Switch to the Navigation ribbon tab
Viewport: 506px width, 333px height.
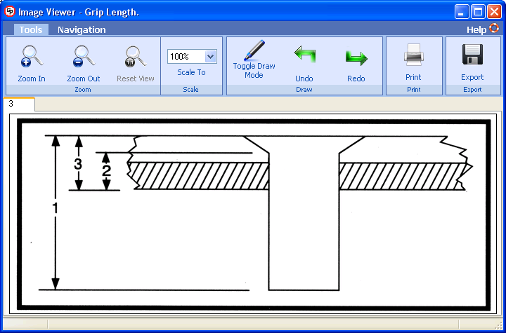(82, 29)
